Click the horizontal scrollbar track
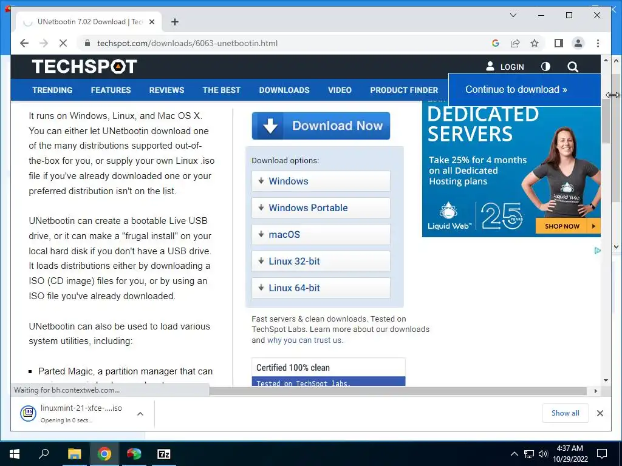This screenshot has height=466, width=622. (x=398, y=391)
